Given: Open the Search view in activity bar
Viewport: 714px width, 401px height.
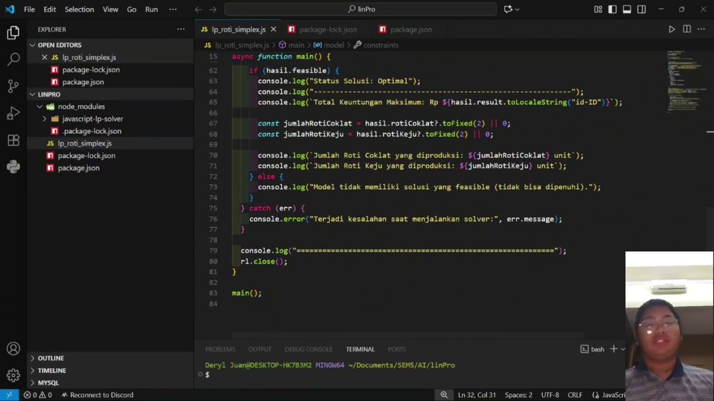Looking at the screenshot, I should (x=13, y=58).
